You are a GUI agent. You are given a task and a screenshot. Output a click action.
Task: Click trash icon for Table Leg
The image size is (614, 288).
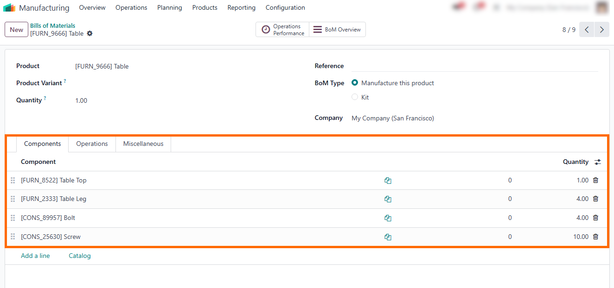[595, 199]
